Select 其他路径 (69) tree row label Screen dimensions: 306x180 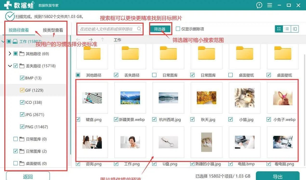[x=37, y=54]
